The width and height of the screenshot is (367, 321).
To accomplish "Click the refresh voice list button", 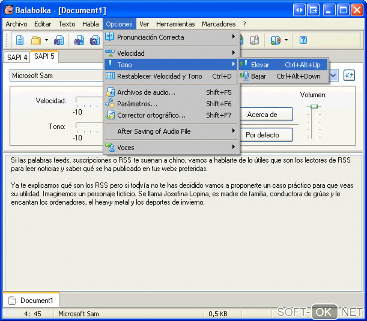I will click(349, 75).
